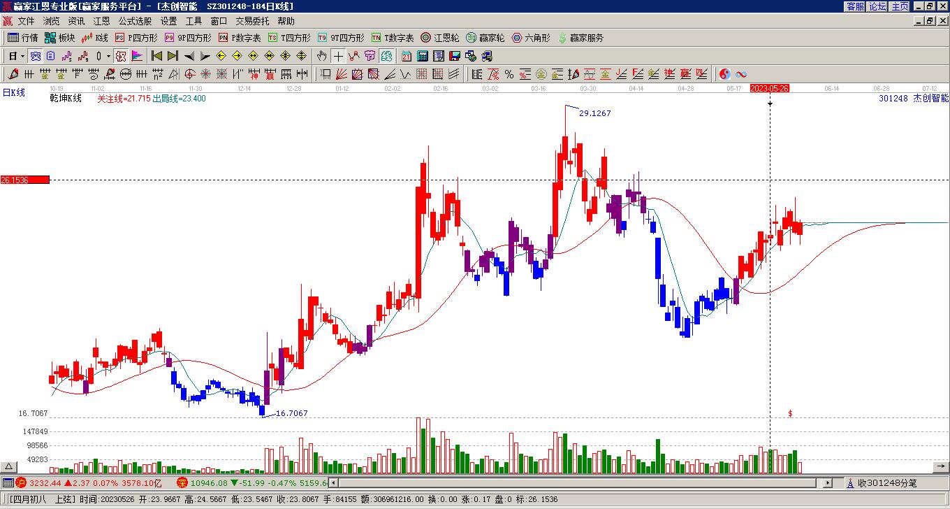This screenshot has width=950, height=509.
Task: Toggle the crosshair cursor button
Action: point(338,56)
